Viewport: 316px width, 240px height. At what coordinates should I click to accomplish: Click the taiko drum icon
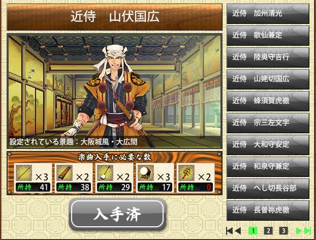pos(146,173)
